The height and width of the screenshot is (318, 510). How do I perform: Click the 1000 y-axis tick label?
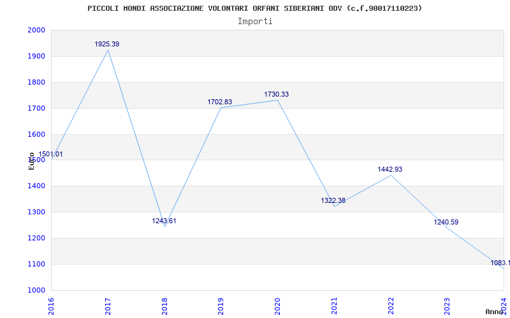36,290
